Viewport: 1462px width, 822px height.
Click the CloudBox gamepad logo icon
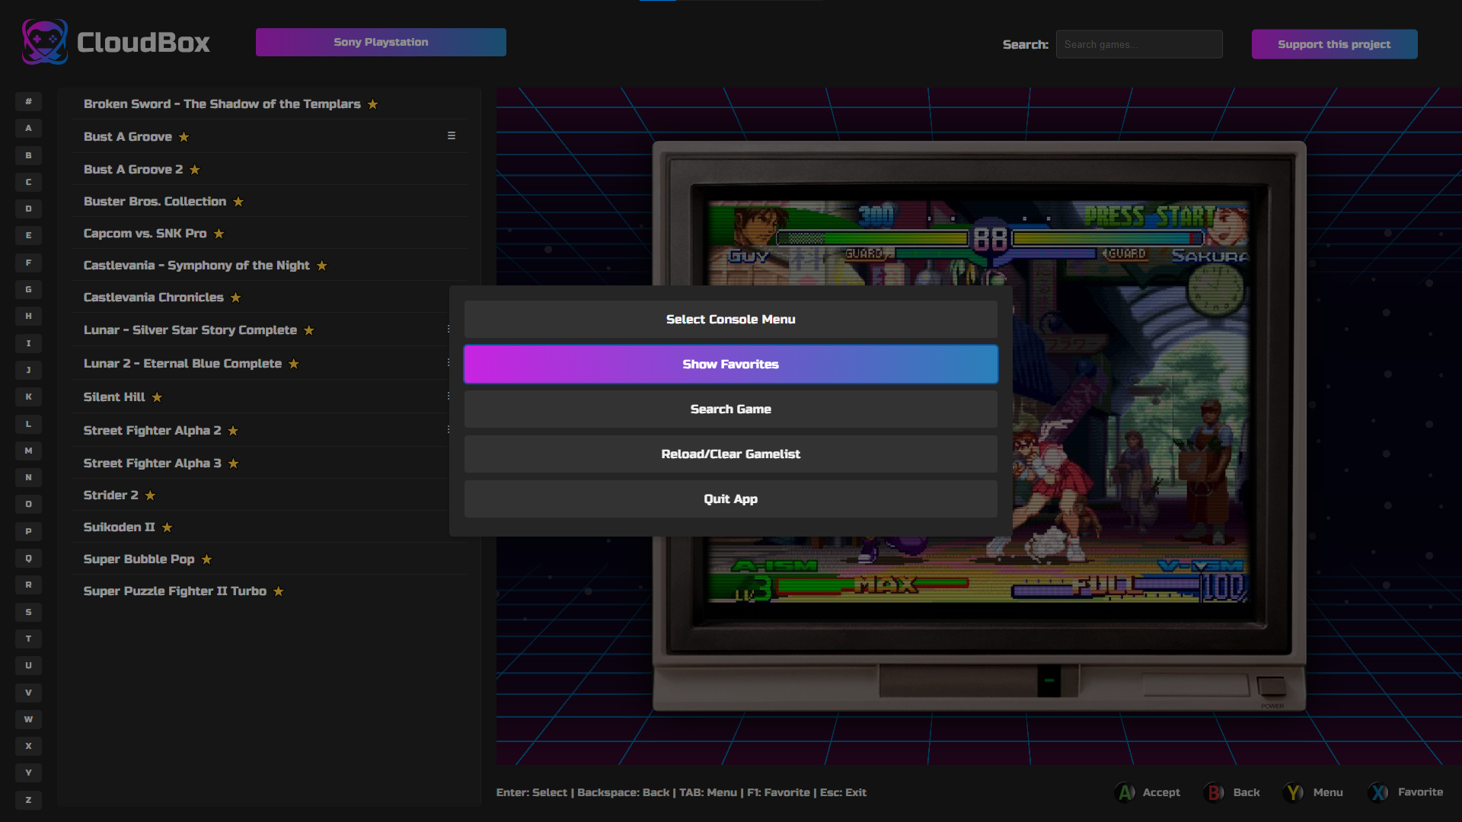(45, 42)
